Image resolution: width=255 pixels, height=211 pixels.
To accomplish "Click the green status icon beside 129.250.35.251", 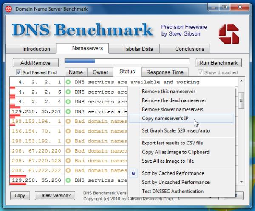I will (68, 111).
